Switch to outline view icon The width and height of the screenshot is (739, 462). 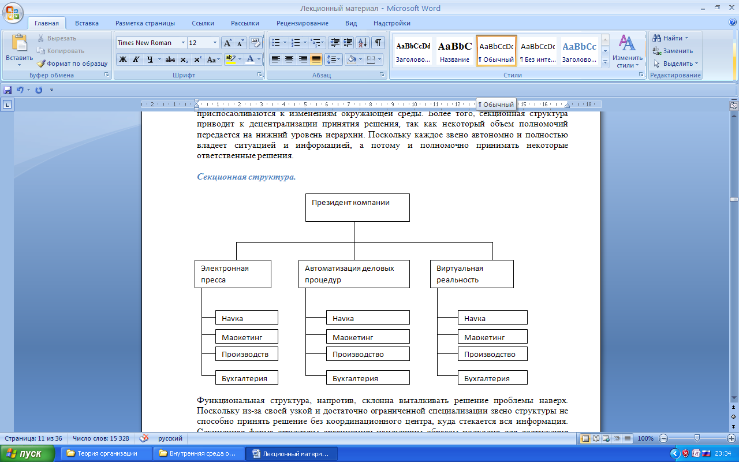pos(617,438)
